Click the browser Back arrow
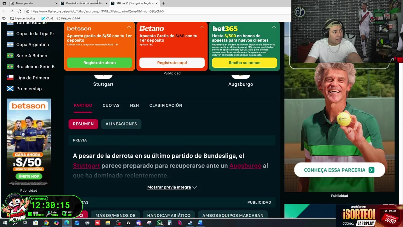 [4, 11]
